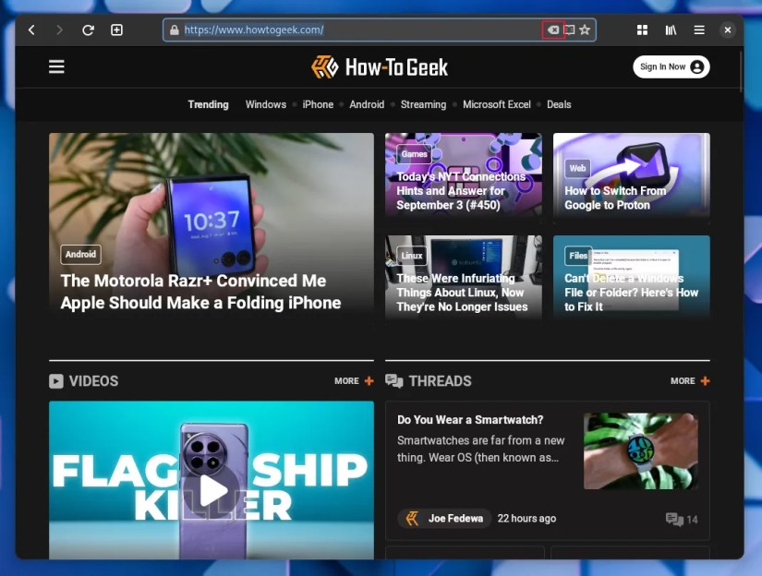
Task: Open the bookmarks library
Action: pyautogui.click(x=671, y=30)
